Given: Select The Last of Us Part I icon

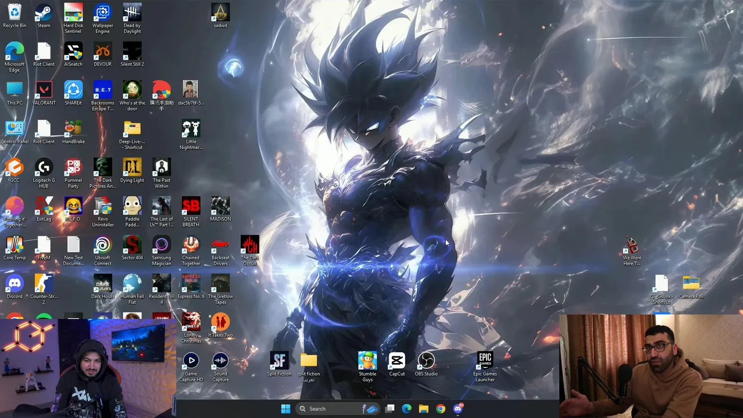Looking at the screenshot, I should [161, 212].
